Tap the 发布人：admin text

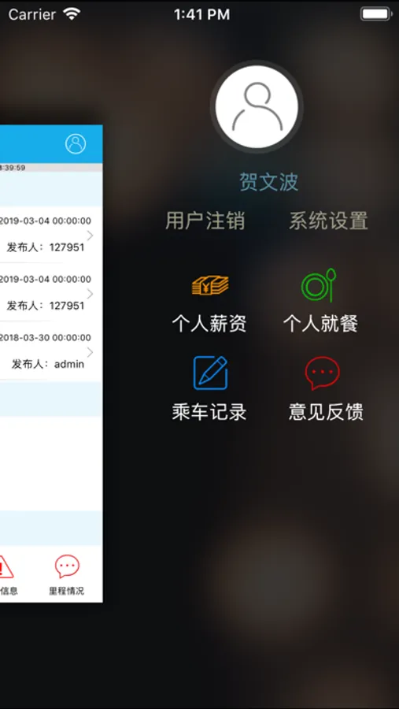click(48, 364)
